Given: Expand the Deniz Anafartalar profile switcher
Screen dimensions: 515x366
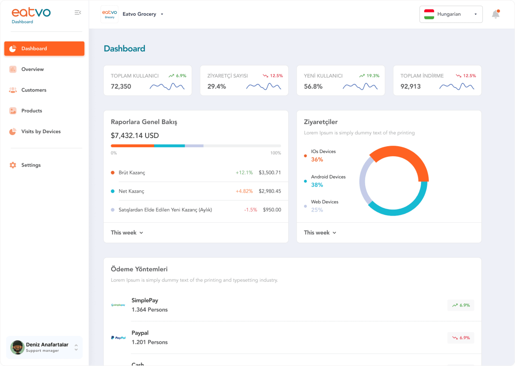Looking at the screenshot, I should 76,347.
